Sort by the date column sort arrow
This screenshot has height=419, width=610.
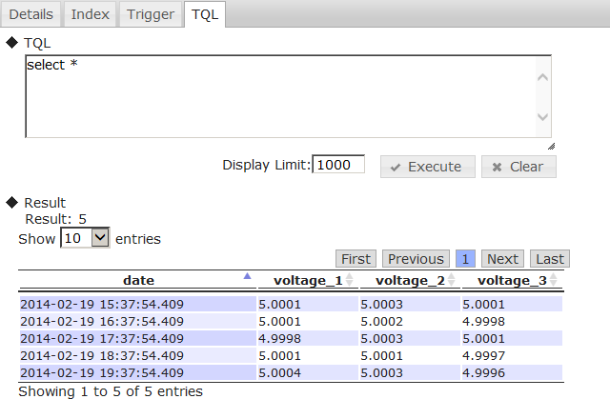(x=247, y=277)
